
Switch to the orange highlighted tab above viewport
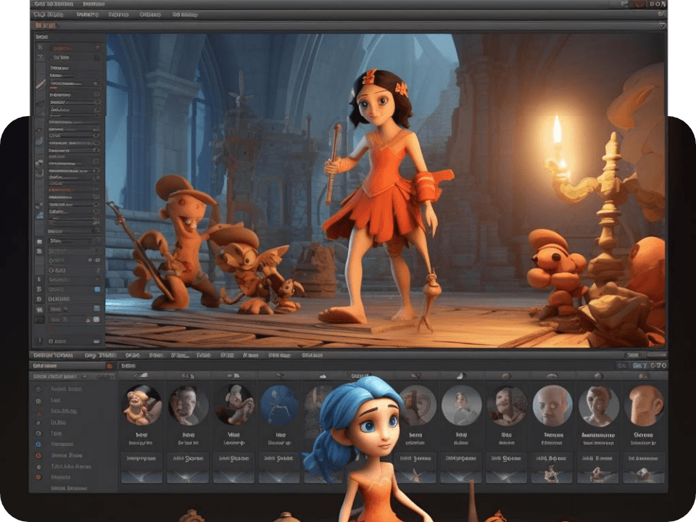click(x=45, y=25)
